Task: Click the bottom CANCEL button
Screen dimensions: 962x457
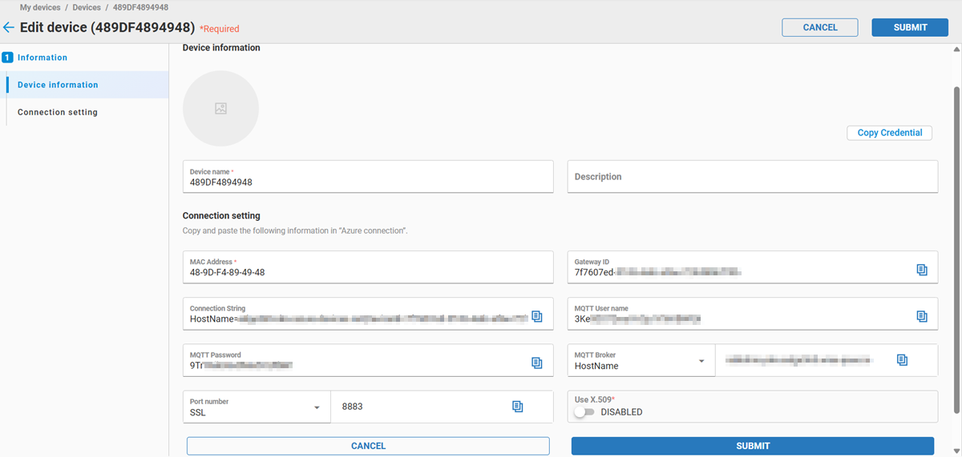Action: (368, 446)
